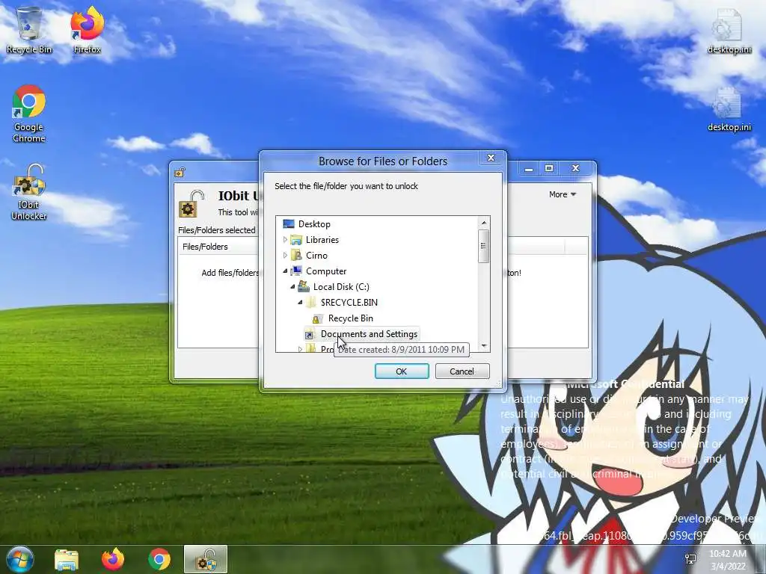766x574 pixels.
Task: Open Firefox from the taskbar
Action: pos(113,559)
